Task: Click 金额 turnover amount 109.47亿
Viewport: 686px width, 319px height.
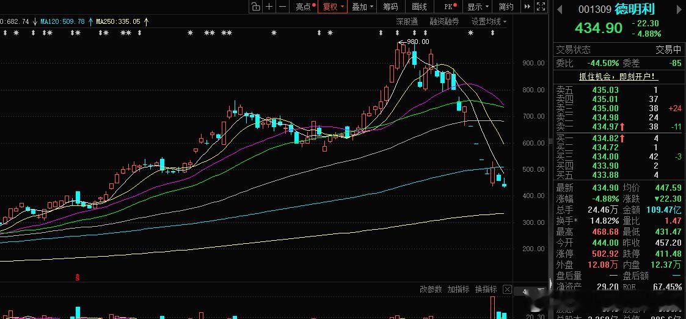Action: [x=664, y=210]
